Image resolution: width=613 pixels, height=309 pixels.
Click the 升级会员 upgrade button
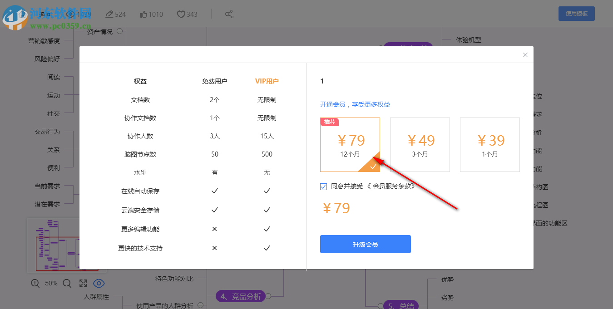[x=365, y=244]
